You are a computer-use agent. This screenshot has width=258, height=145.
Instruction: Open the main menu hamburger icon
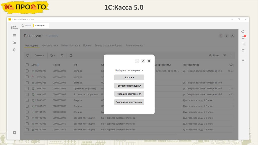coord(14,36)
